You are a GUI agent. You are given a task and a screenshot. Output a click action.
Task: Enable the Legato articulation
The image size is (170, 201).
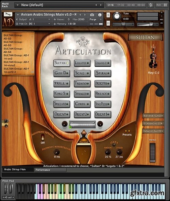pos(82,63)
